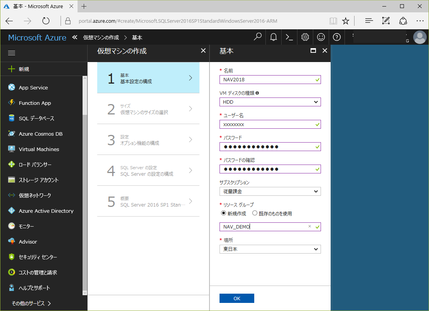The width and height of the screenshot is (429, 311).
Task: Open a new browser tab
Action: (84, 6)
